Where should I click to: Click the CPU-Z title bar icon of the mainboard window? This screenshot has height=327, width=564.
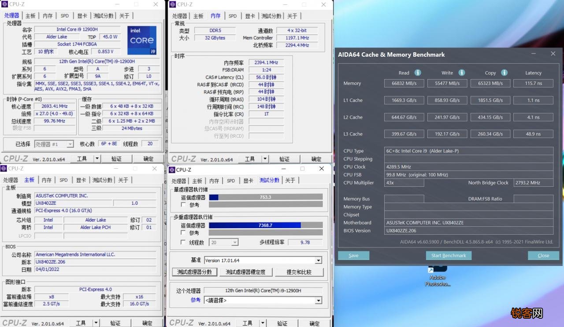coord(4,168)
